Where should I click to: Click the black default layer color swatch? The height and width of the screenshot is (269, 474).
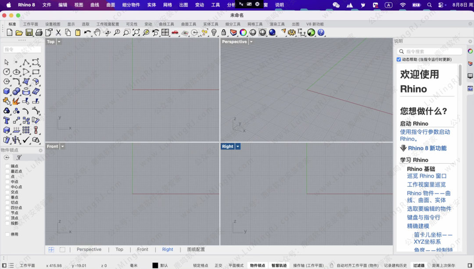tap(155, 266)
